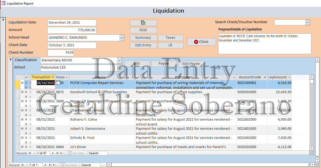This screenshot has height=168, width=321.
Task: Click the Edit Payee button
Action: click(x=191, y=64)
